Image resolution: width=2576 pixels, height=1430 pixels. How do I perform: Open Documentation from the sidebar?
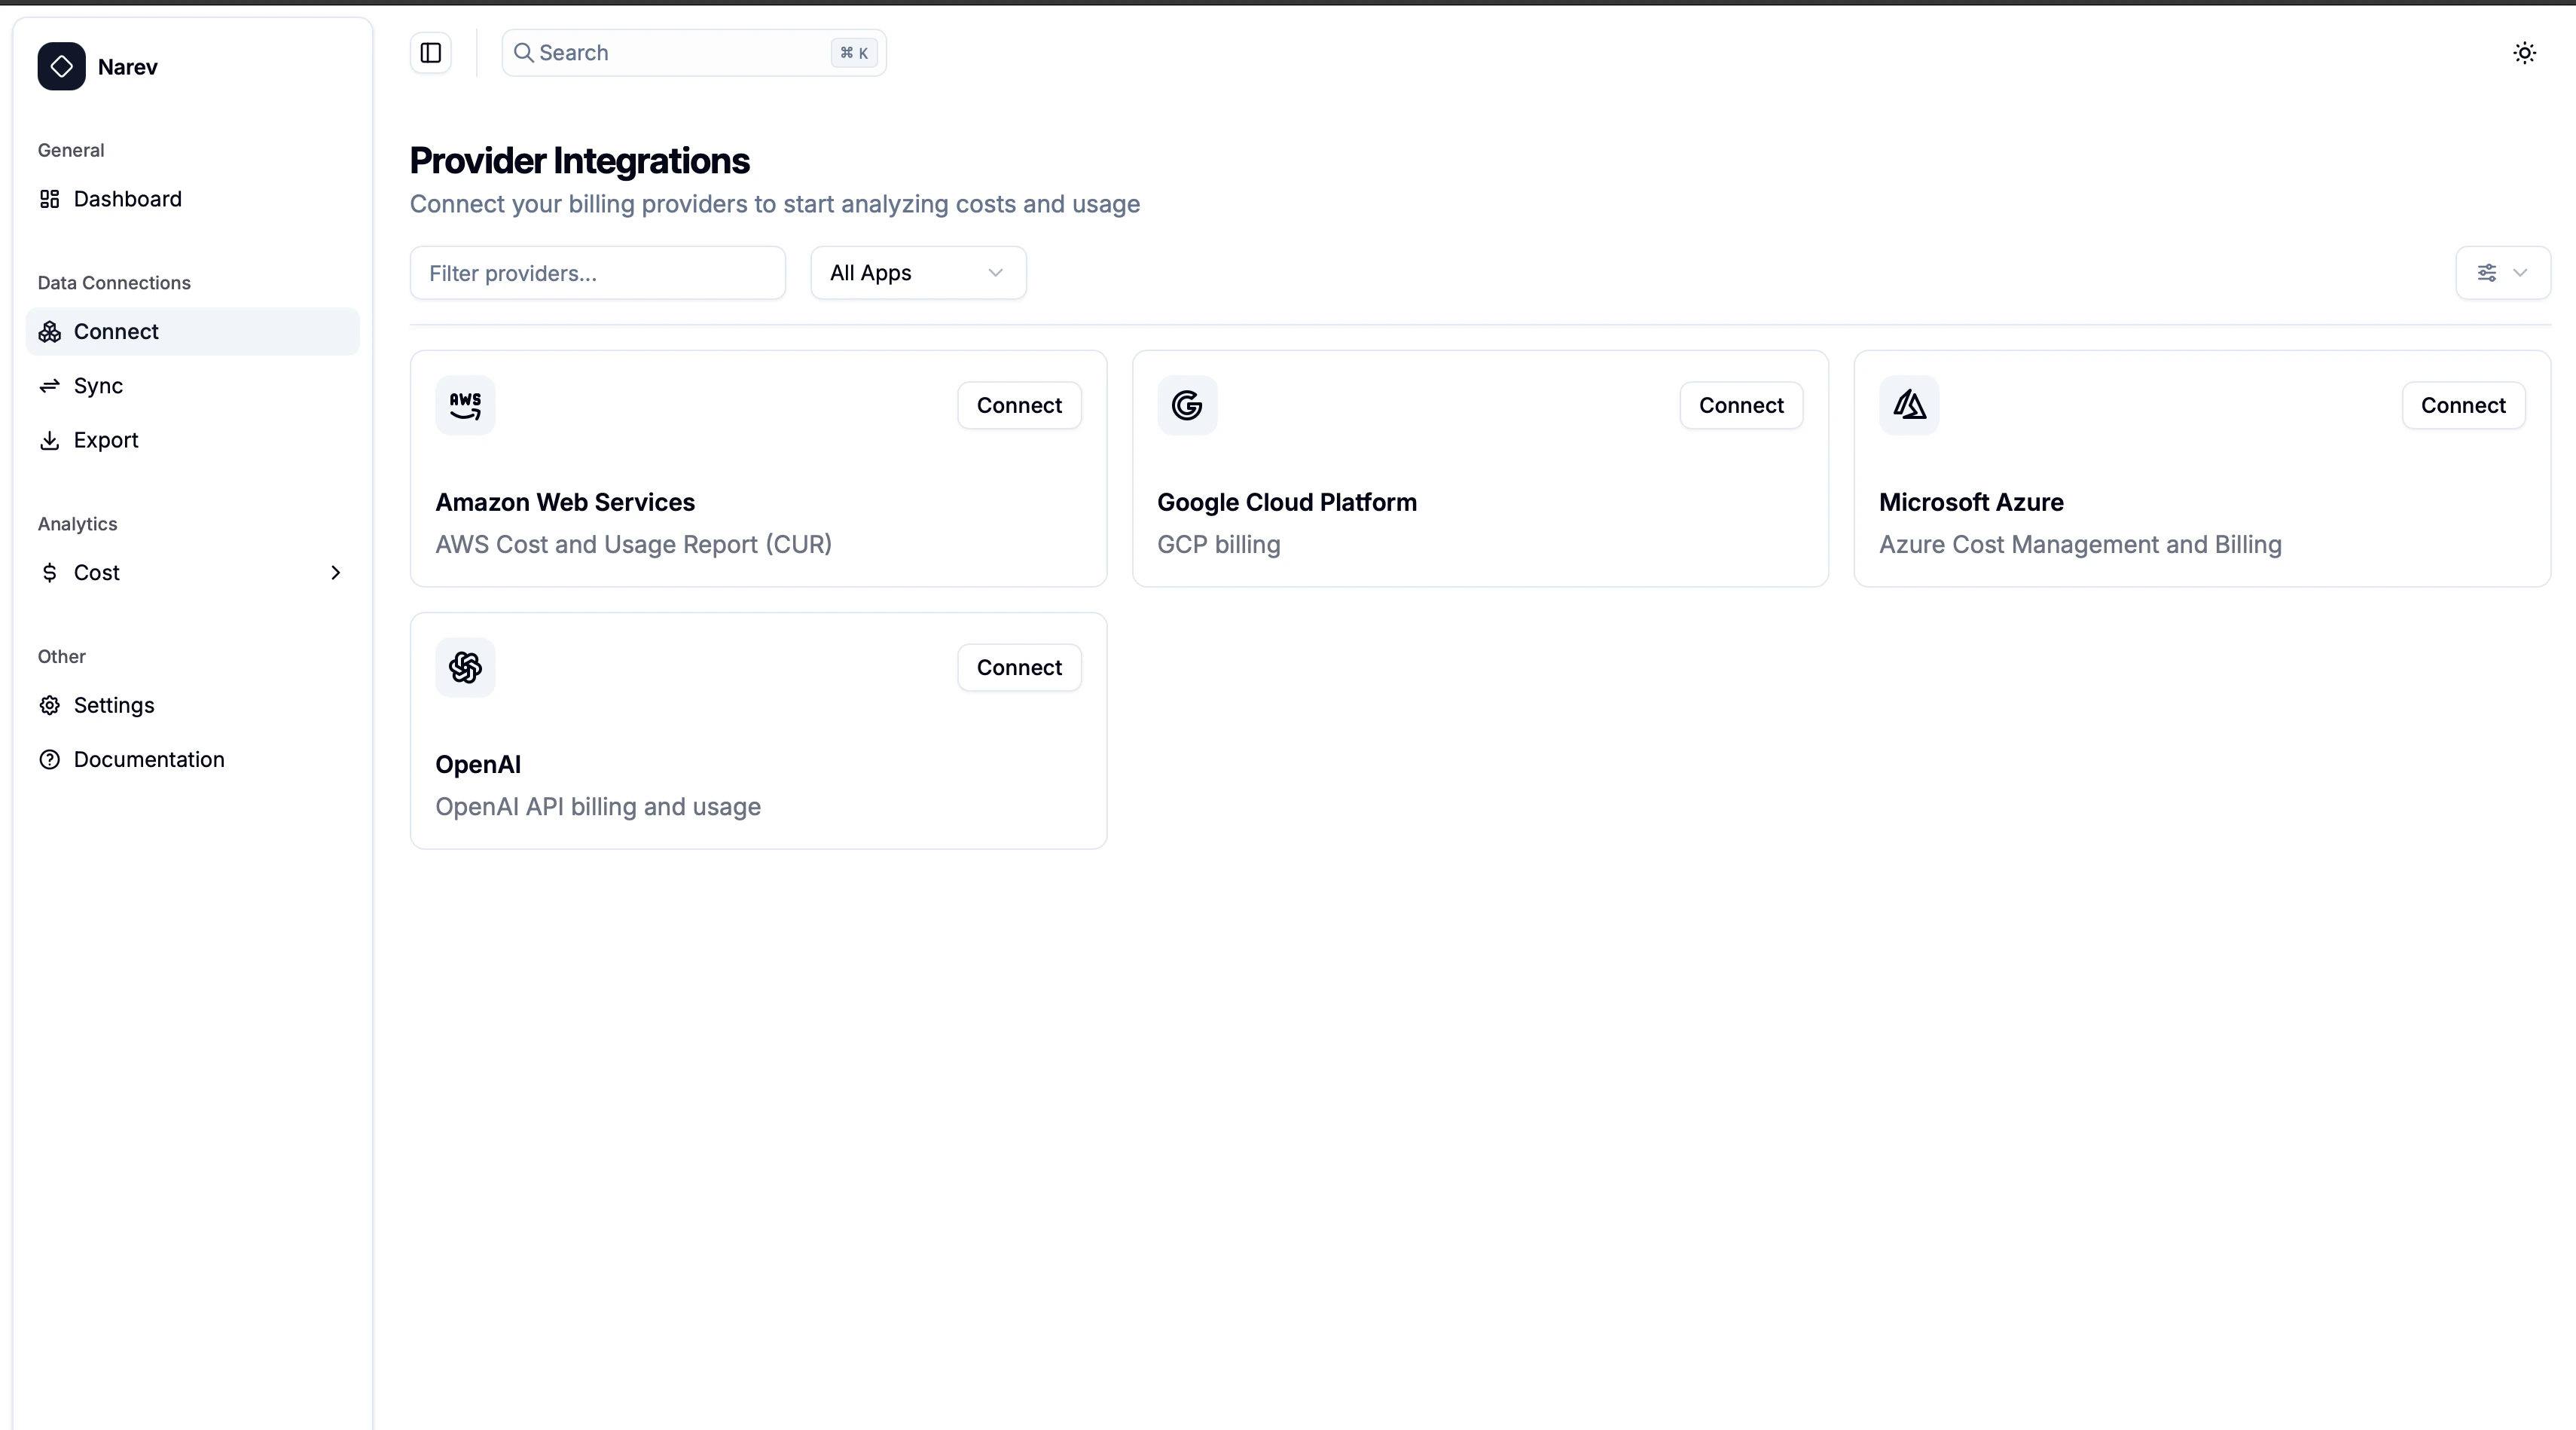[x=149, y=760]
